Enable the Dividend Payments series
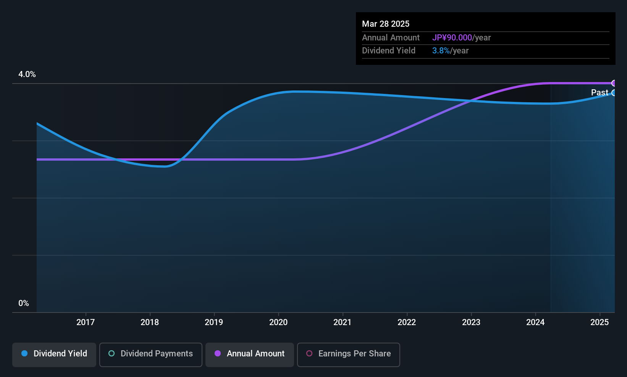Viewport: 627px width, 377px height. pyautogui.click(x=150, y=355)
